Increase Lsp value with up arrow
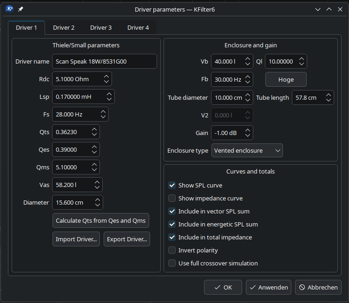This screenshot has width=349, height=303. pyautogui.click(x=109, y=94)
